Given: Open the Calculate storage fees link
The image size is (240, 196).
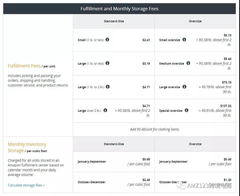Looking at the screenshot, I should point(26,185).
